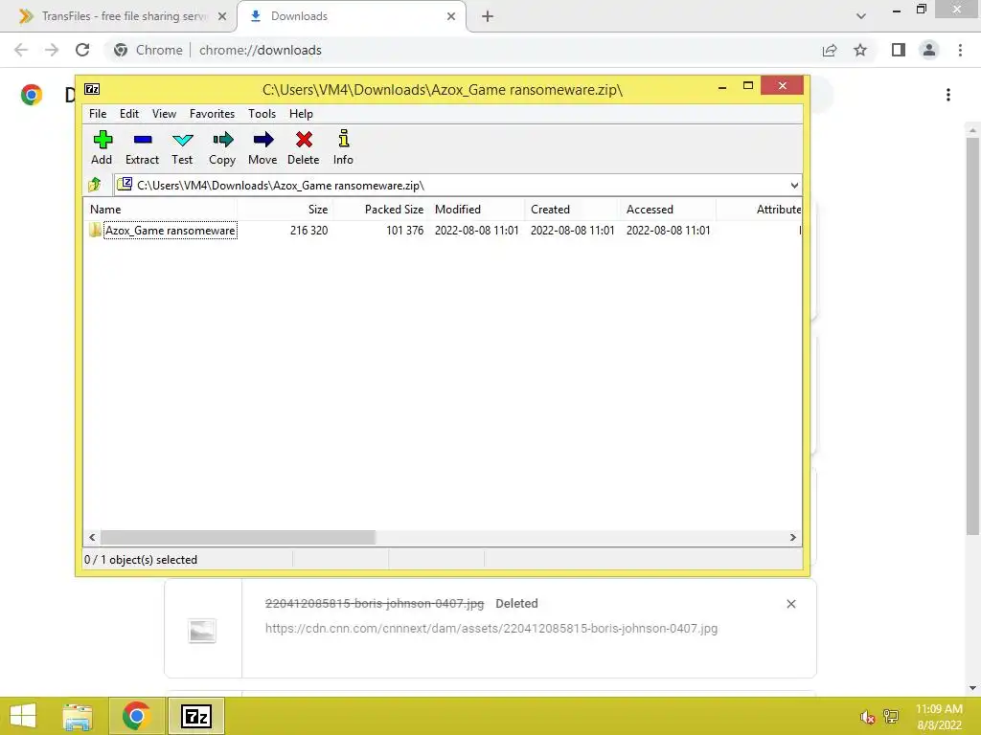
Task: Click the red Delete icon
Action: click(x=304, y=140)
